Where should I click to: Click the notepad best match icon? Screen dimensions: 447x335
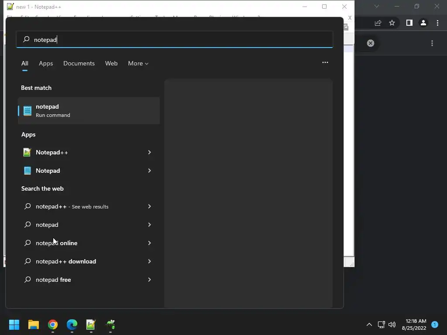[28, 110]
